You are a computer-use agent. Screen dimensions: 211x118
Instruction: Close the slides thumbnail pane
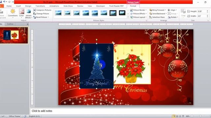point(28,24)
